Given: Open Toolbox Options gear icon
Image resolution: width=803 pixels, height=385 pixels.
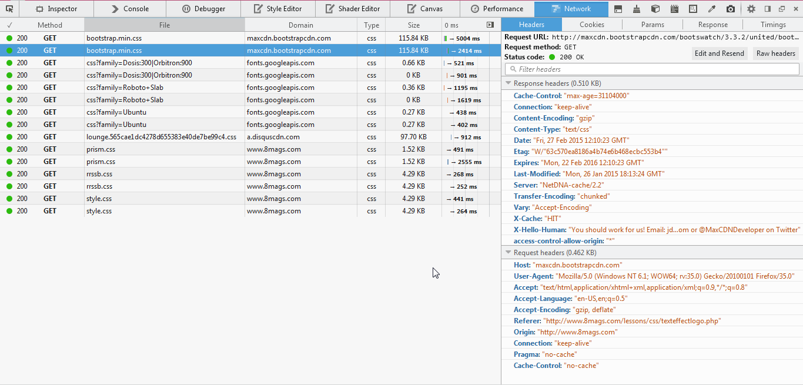Looking at the screenshot, I should (x=751, y=9).
